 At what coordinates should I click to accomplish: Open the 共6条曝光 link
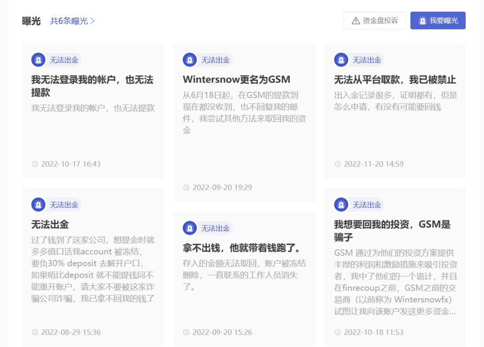72,21
